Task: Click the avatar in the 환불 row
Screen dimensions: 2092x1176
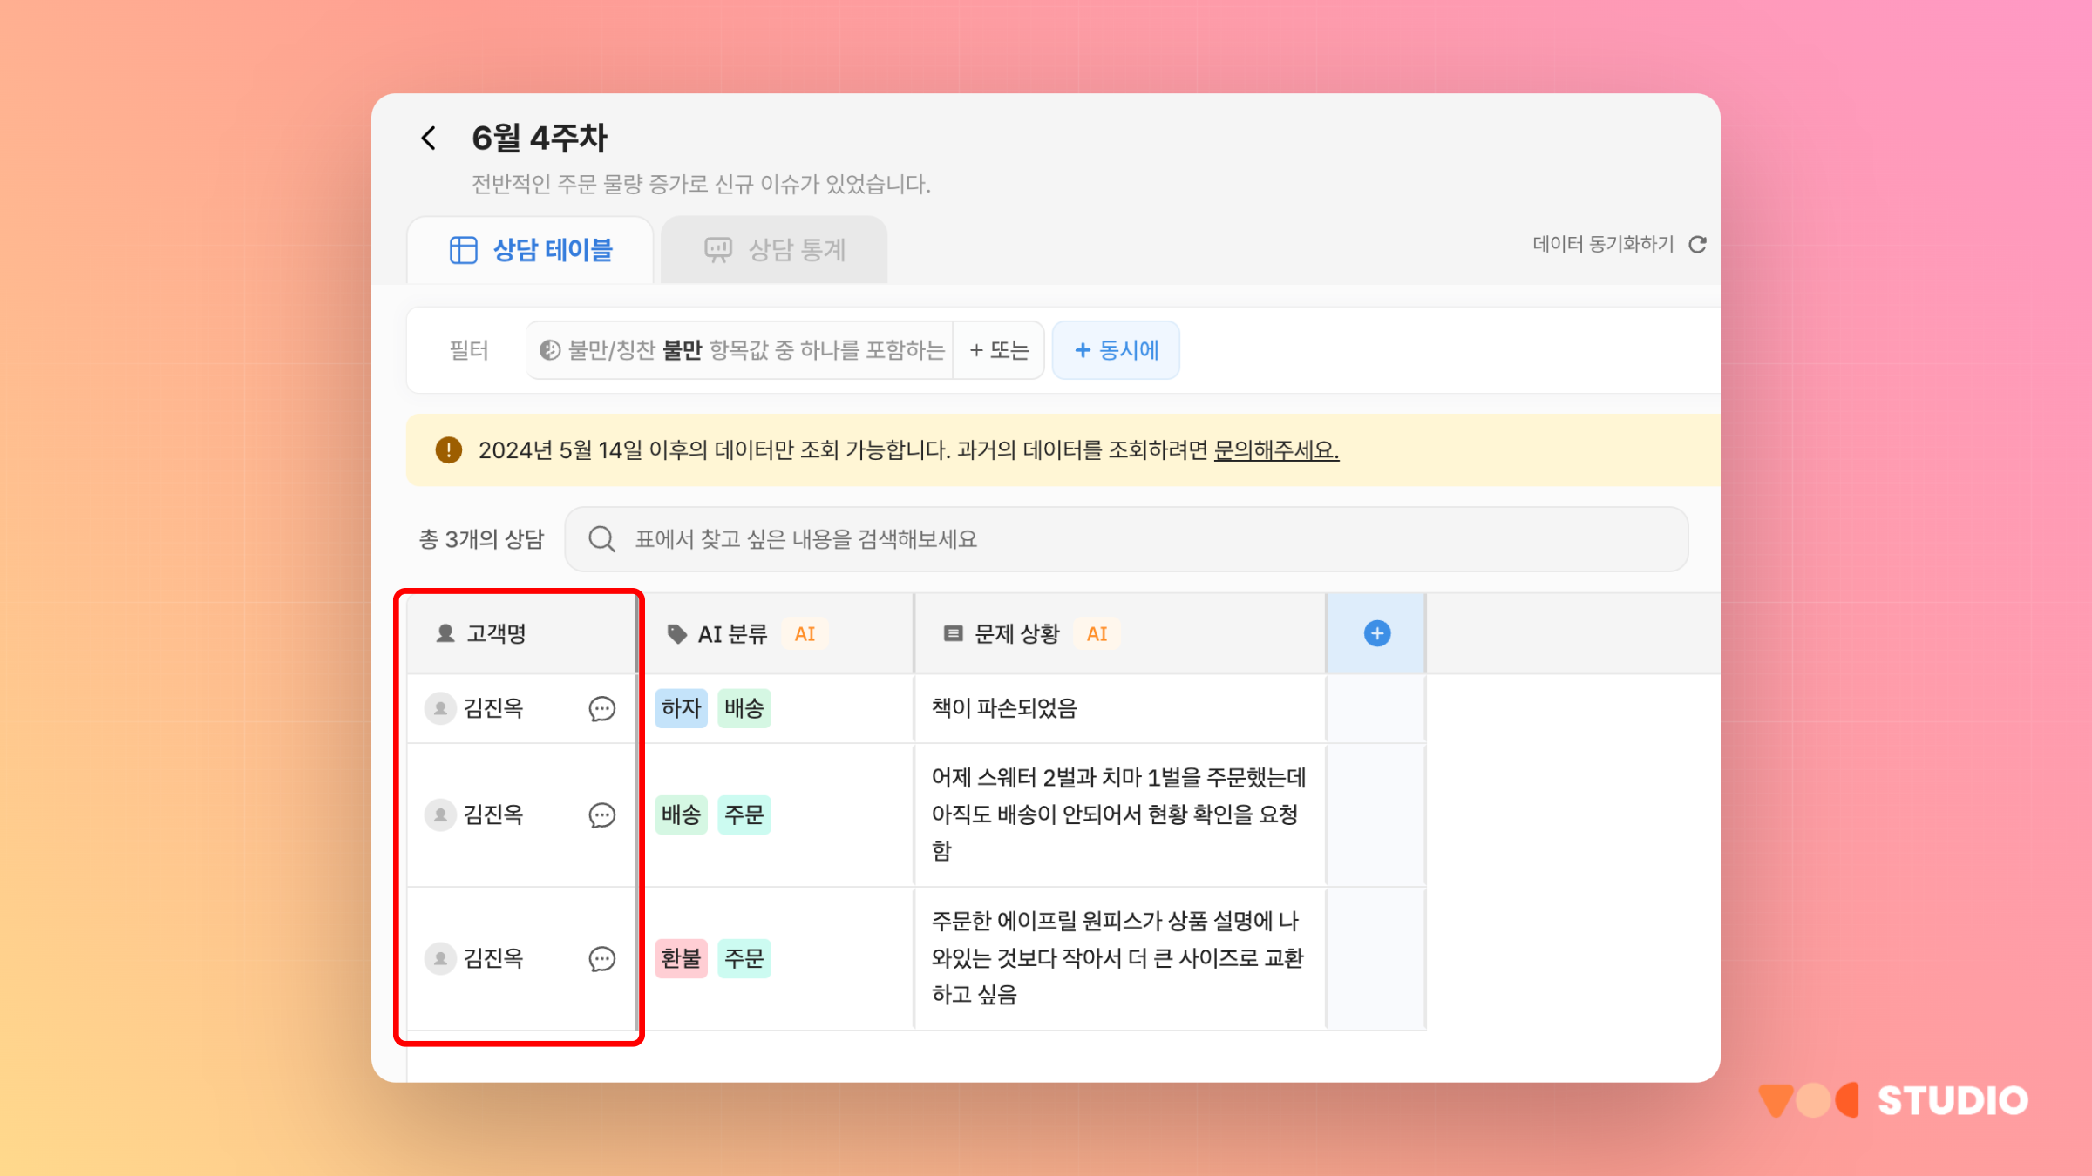Action: [440, 959]
